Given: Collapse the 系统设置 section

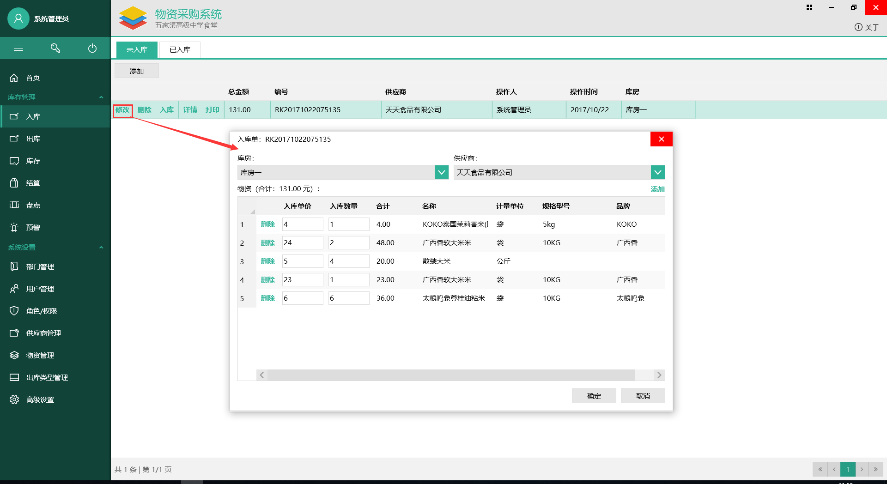Looking at the screenshot, I should tap(101, 248).
